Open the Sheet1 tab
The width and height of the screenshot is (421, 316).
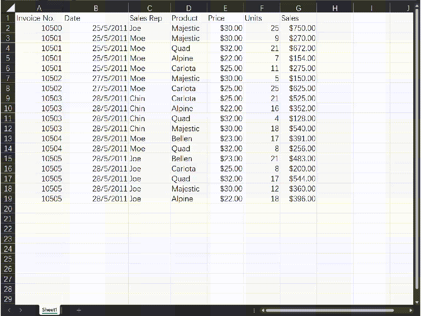click(x=50, y=310)
